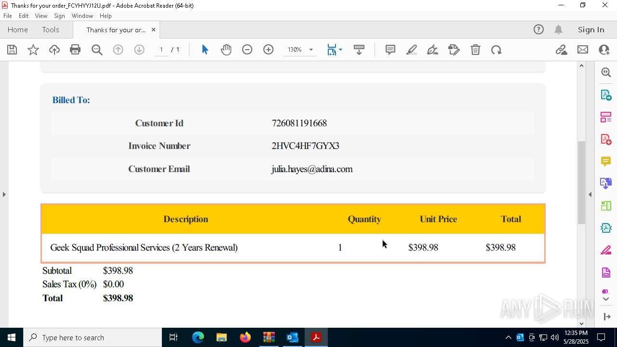Open the Organize Pages tool in the right pane
The height and width of the screenshot is (347, 617).
606,117
